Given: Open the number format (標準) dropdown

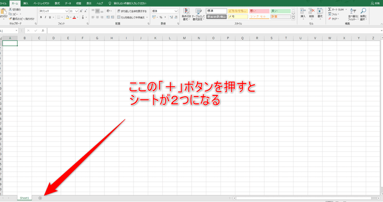Looking at the screenshot, I should (176, 11).
